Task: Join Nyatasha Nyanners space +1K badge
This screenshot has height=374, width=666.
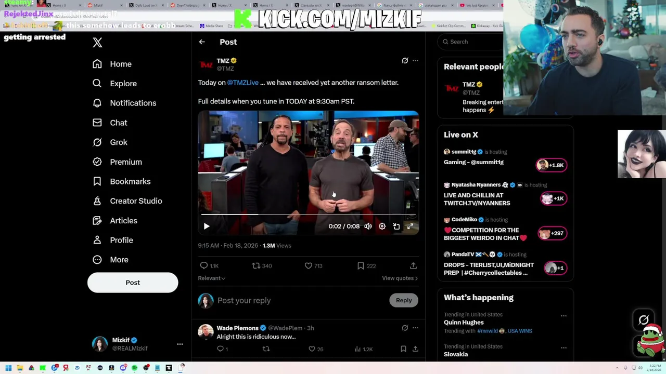Action: click(x=553, y=198)
